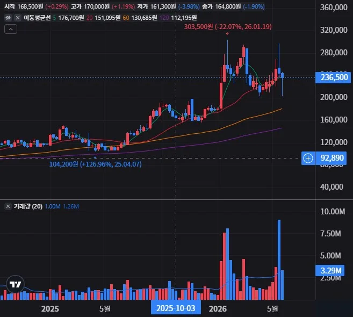Click the 104,200원 low price annotation
353x317 pixels.
(x=96, y=164)
